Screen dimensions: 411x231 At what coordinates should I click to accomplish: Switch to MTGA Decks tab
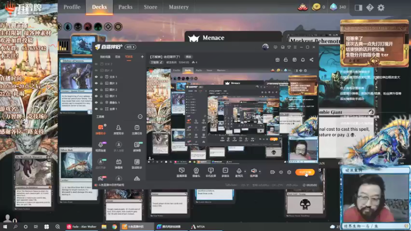tap(99, 7)
